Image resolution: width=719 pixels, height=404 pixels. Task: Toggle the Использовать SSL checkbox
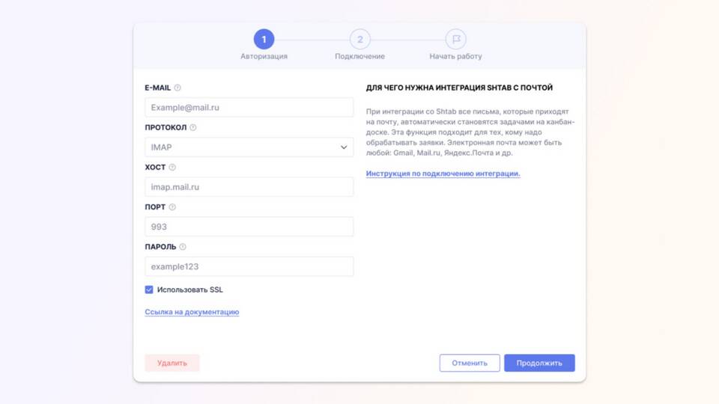(x=149, y=290)
